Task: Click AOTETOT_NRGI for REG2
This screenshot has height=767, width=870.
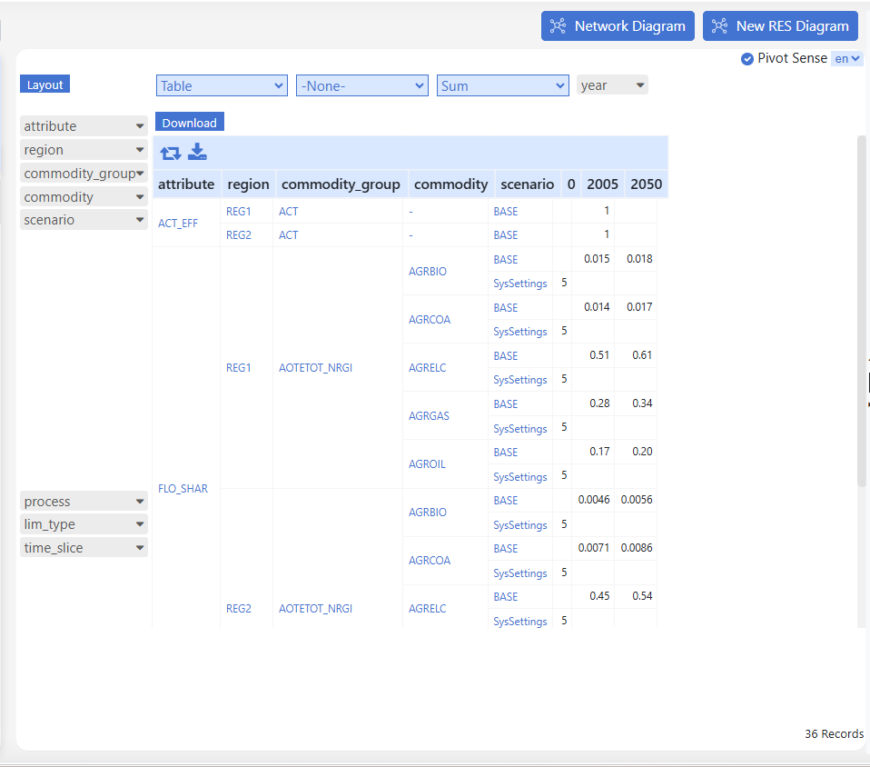Action: coord(315,609)
